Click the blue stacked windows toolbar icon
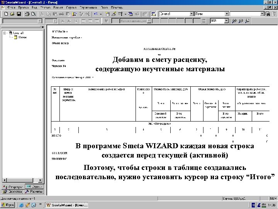 click(131, 14)
